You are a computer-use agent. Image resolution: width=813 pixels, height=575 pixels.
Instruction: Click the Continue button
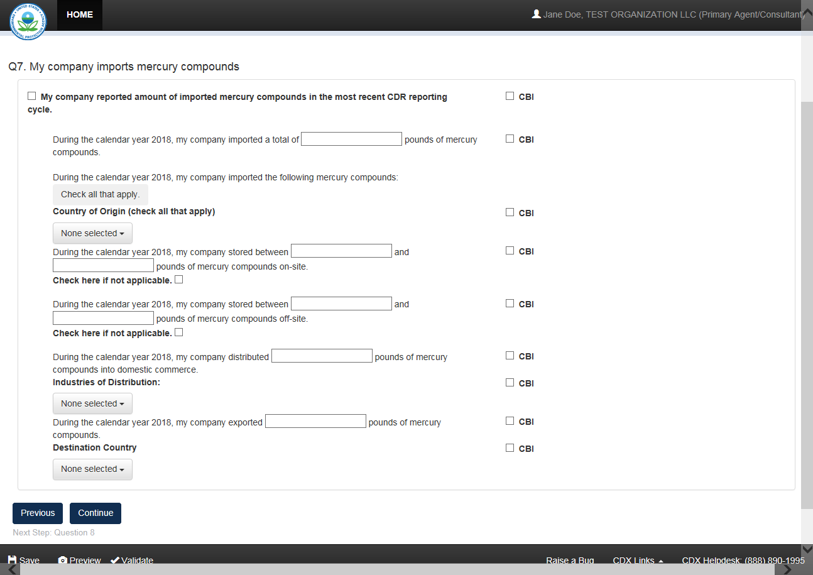(95, 513)
